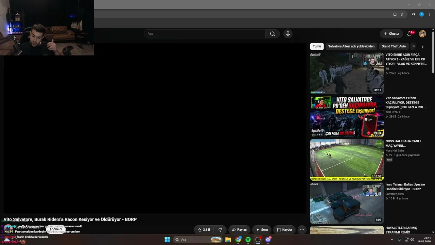Like the video (3,1 B)
Screen dimensions: 435x245
tap(204, 230)
